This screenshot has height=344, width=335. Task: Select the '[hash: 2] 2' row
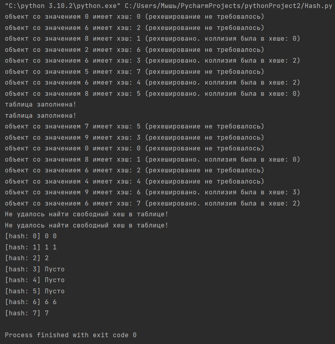click(27, 258)
